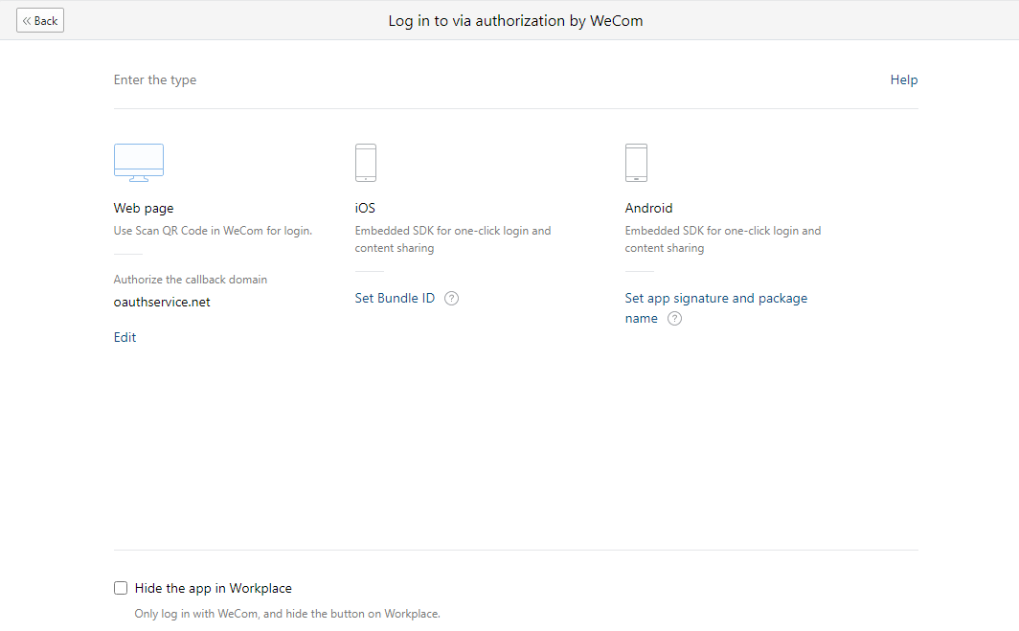Click the Android heading text
Viewport: 1019px width, 631px height.
648,208
